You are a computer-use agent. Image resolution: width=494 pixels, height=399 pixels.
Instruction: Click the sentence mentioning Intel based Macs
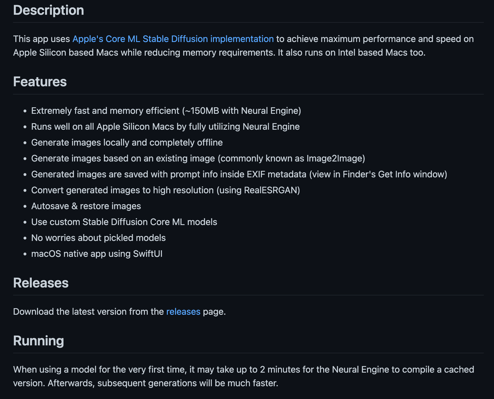pos(351,53)
